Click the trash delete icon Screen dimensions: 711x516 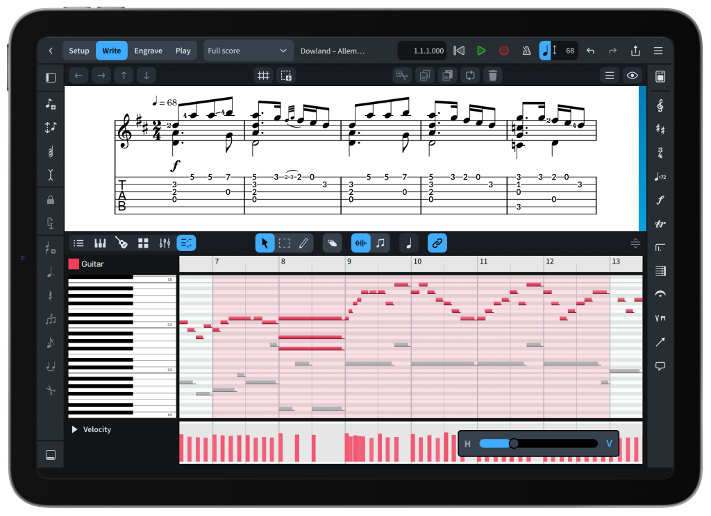492,76
